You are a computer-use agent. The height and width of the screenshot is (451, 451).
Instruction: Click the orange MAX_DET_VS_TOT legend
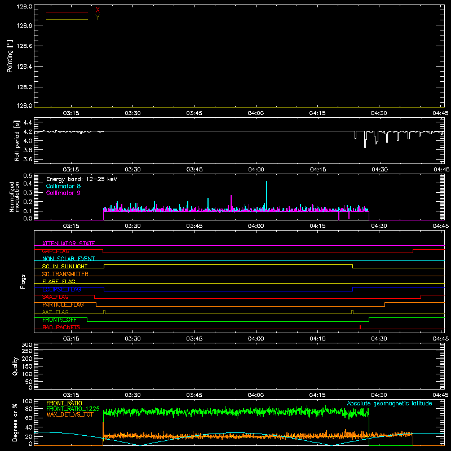70,414
